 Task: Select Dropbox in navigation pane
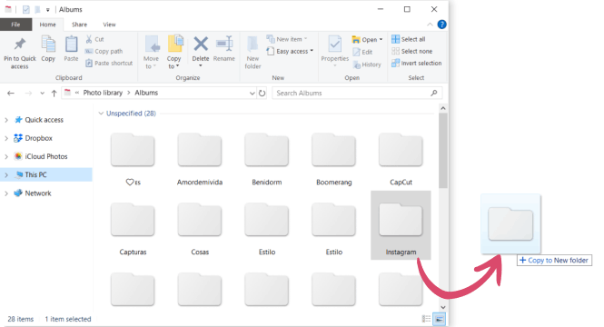click(38, 138)
